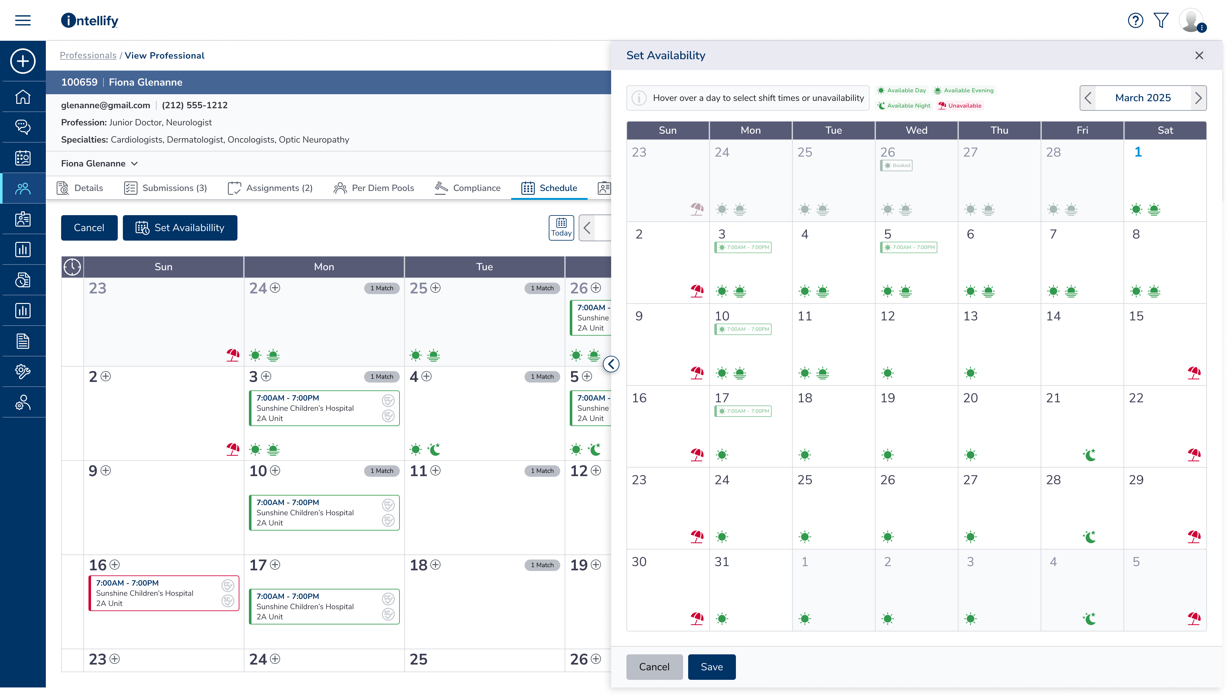1228x697 pixels.
Task: Select the Messages chat icon in sidebar
Action: pyautogui.click(x=23, y=127)
